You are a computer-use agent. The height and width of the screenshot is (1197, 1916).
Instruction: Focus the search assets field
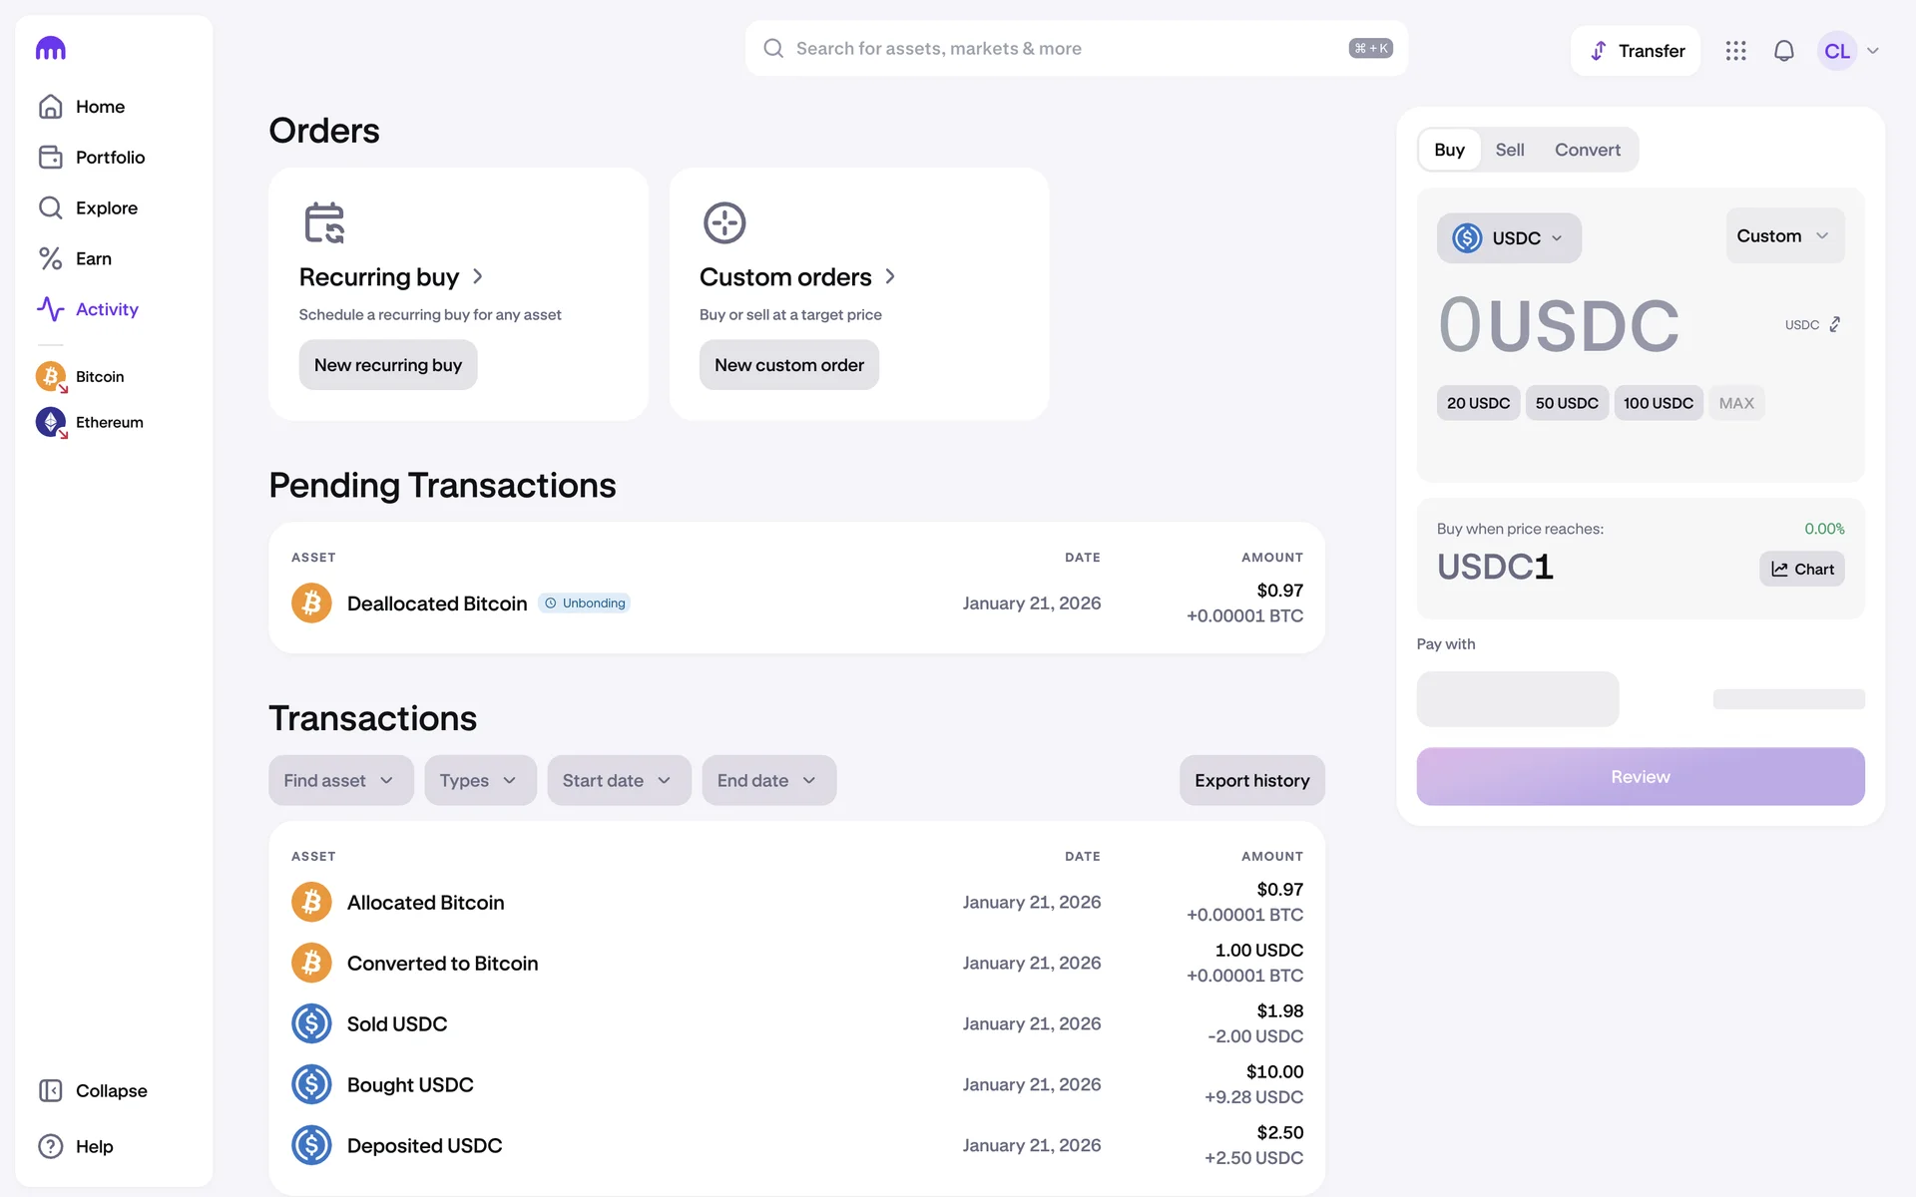click(1068, 49)
